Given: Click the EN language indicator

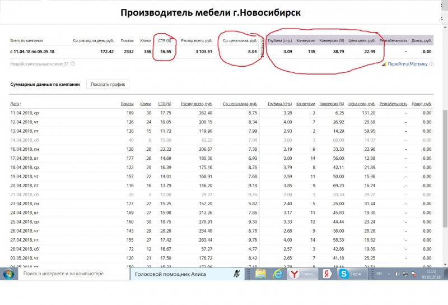Looking at the screenshot, I should pyautogui.click(x=379, y=274).
